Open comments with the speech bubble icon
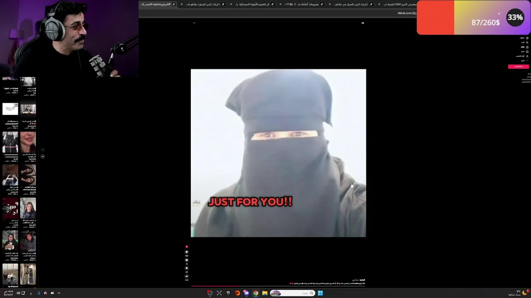Image resolution: width=531 pixels, height=298 pixels. pos(187,260)
